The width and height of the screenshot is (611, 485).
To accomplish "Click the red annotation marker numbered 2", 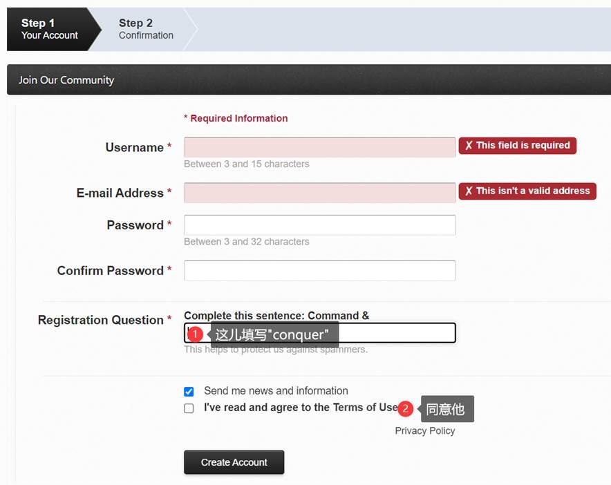I will 406,409.
